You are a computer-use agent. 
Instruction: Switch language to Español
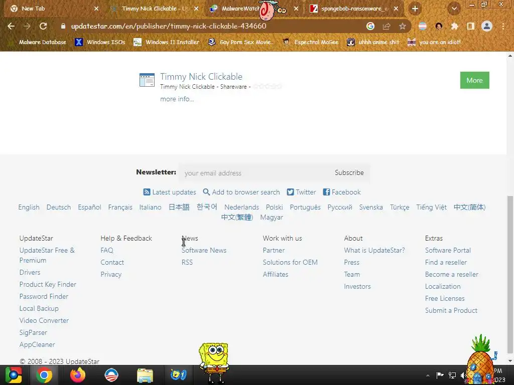point(89,207)
